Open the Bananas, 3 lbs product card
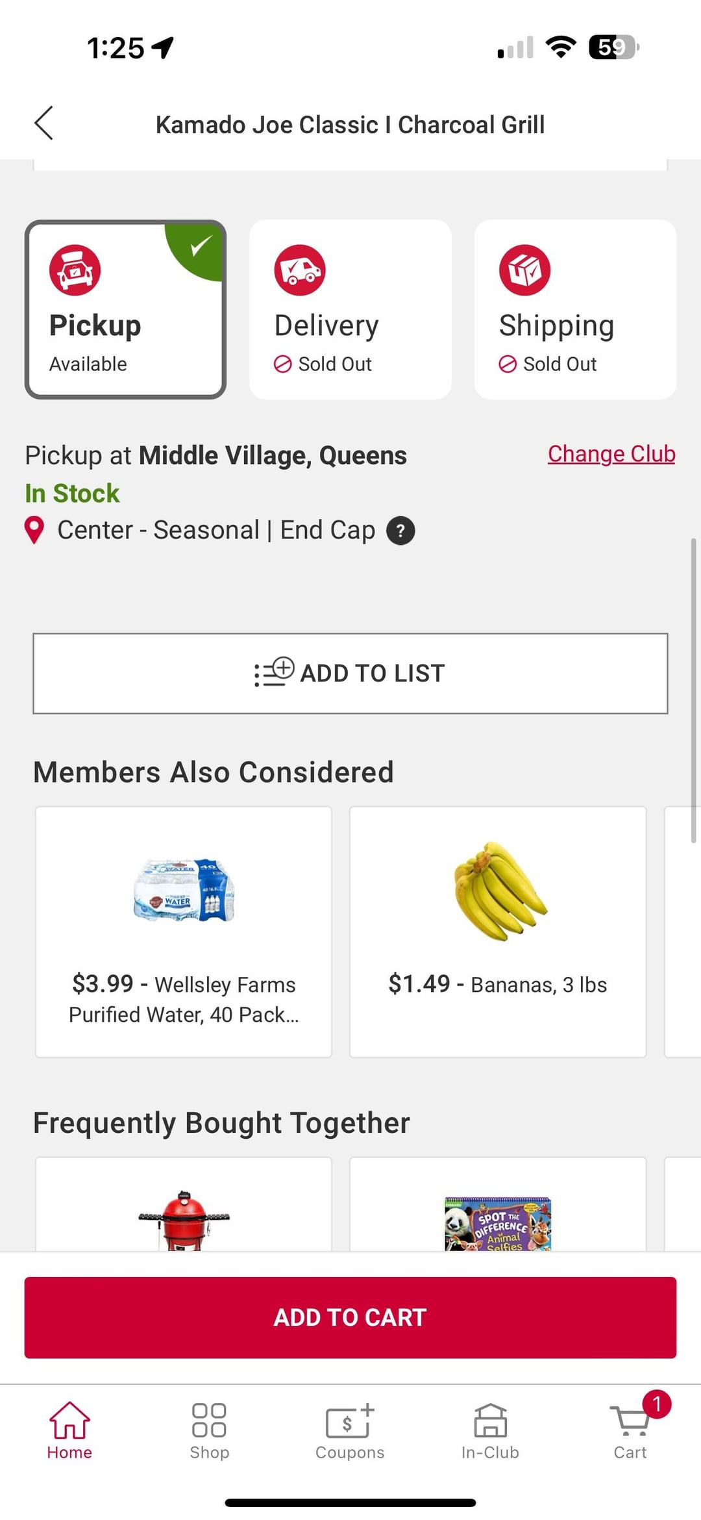This screenshot has height=1520, width=701. (498, 931)
